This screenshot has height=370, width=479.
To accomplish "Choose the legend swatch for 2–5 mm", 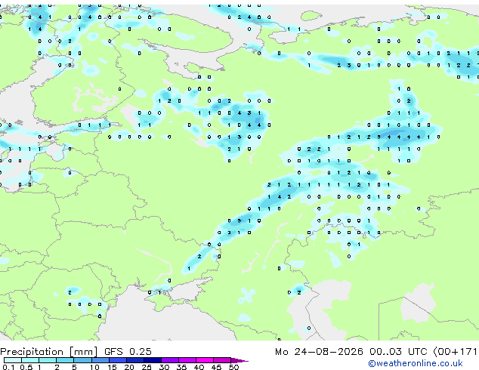I will [x=65, y=360].
